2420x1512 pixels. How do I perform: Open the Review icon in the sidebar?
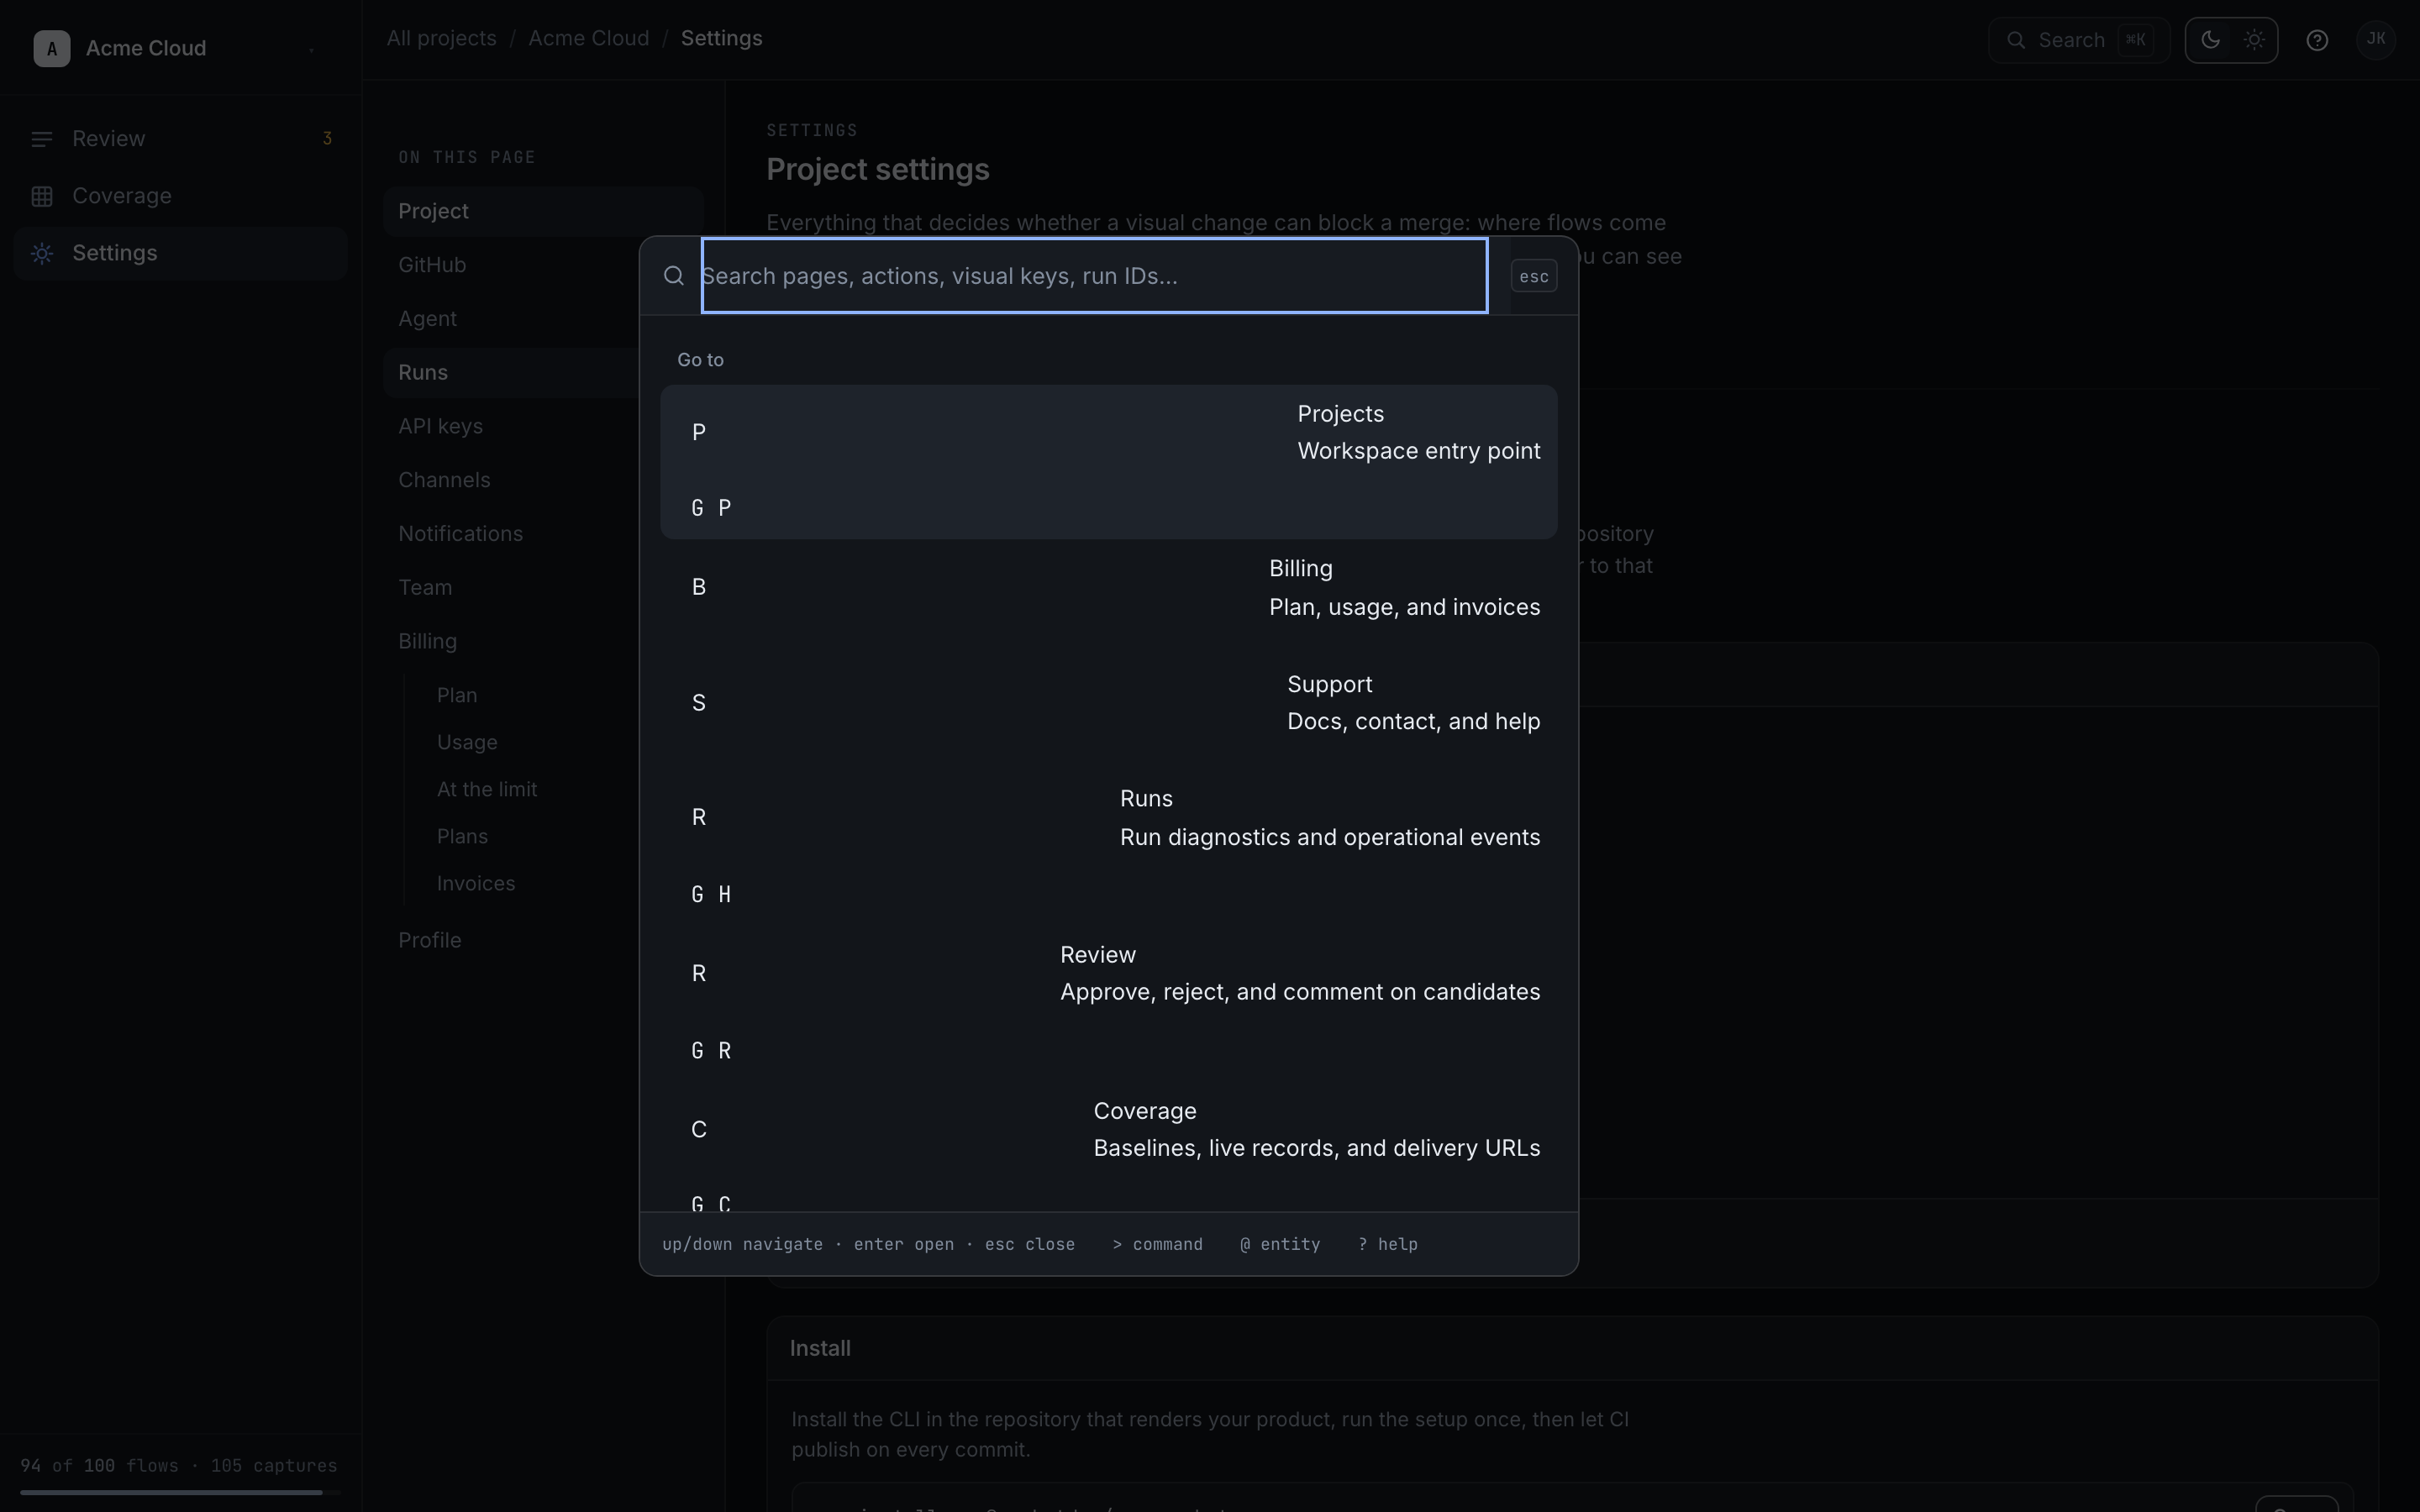coord(42,139)
